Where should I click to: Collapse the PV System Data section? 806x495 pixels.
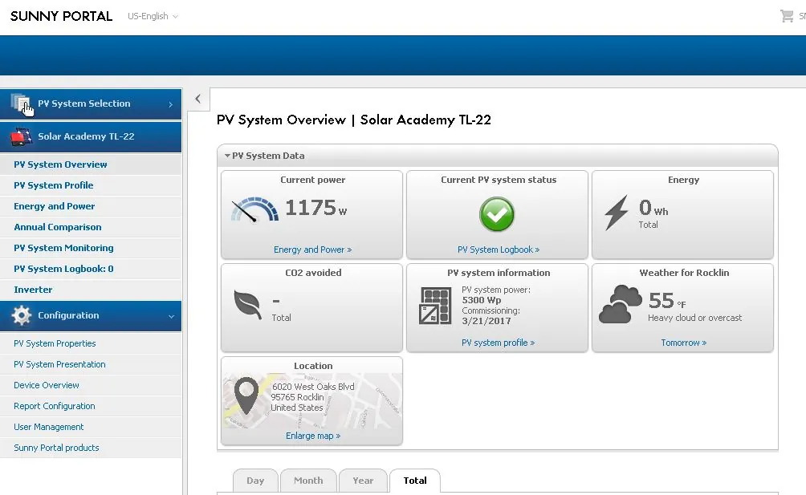pyautogui.click(x=265, y=156)
